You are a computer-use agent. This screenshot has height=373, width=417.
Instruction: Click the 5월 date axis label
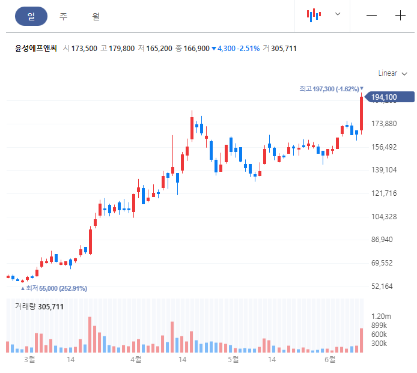tap(233, 360)
